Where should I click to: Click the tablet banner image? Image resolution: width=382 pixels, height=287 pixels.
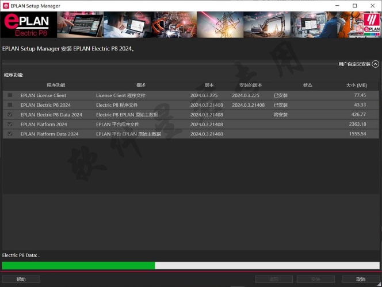81,25
